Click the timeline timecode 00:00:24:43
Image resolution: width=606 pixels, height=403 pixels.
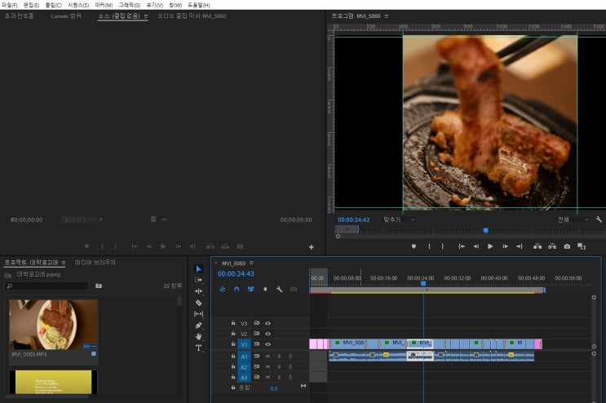pos(236,274)
